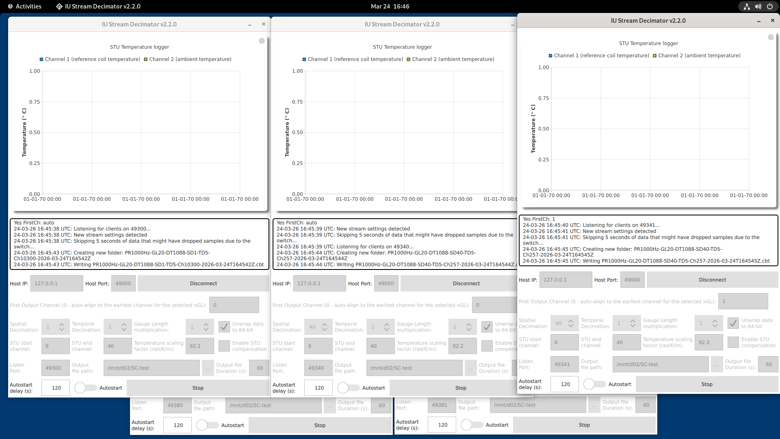Click Autostart delay field in port 49381 window
780x439 pixels.
tap(442, 425)
